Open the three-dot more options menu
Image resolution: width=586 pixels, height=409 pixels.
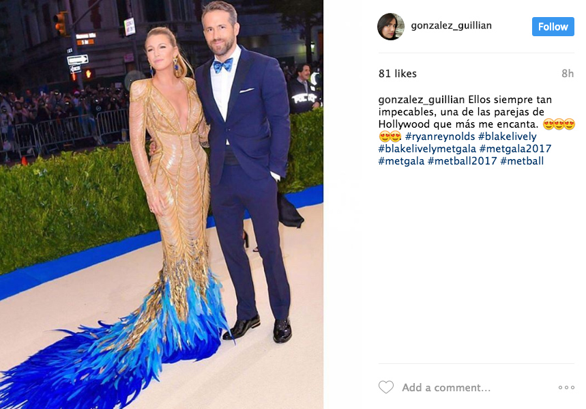tap(566, 387)
